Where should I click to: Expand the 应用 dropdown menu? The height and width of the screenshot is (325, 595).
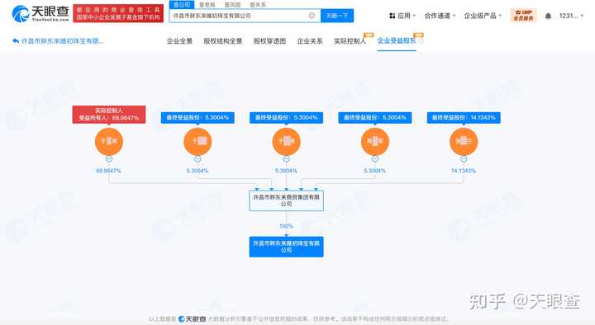click(402, 16)
